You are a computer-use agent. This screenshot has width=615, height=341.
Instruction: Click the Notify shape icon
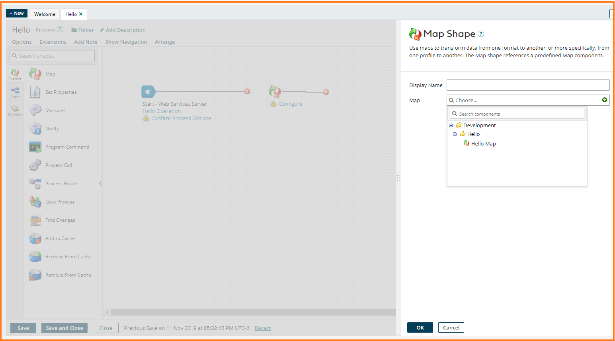(35, 128)
